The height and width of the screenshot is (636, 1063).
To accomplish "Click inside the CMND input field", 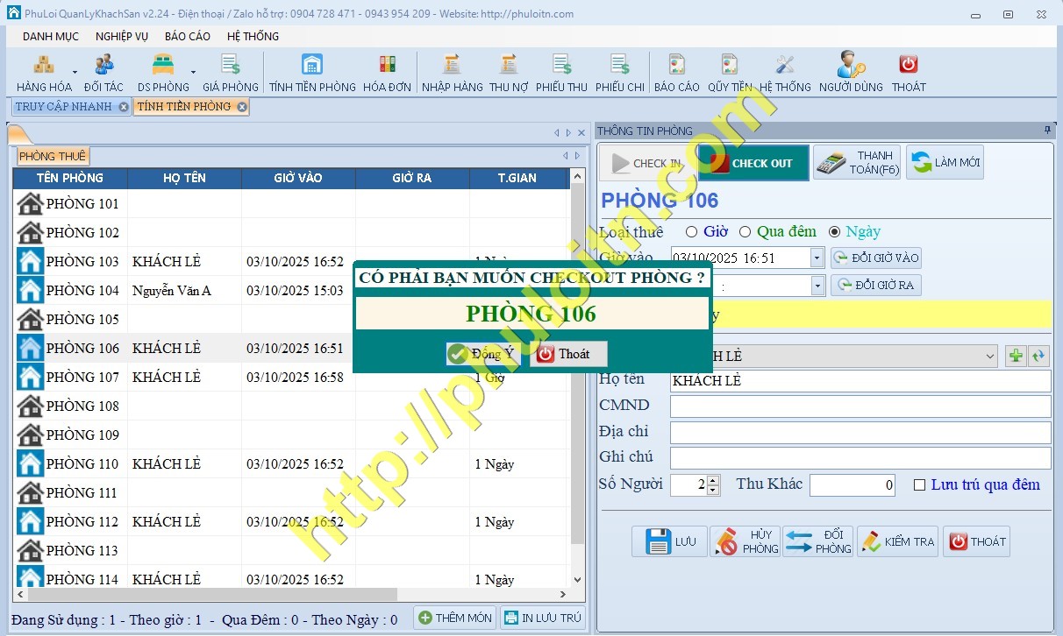I will pos(860,406).
